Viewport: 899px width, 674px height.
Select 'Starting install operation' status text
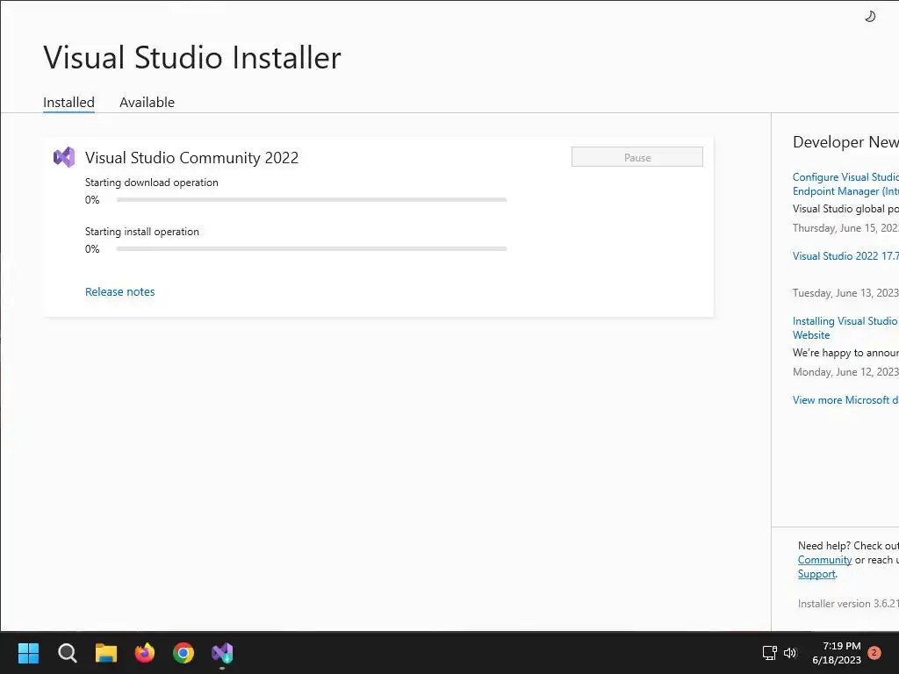141,232
